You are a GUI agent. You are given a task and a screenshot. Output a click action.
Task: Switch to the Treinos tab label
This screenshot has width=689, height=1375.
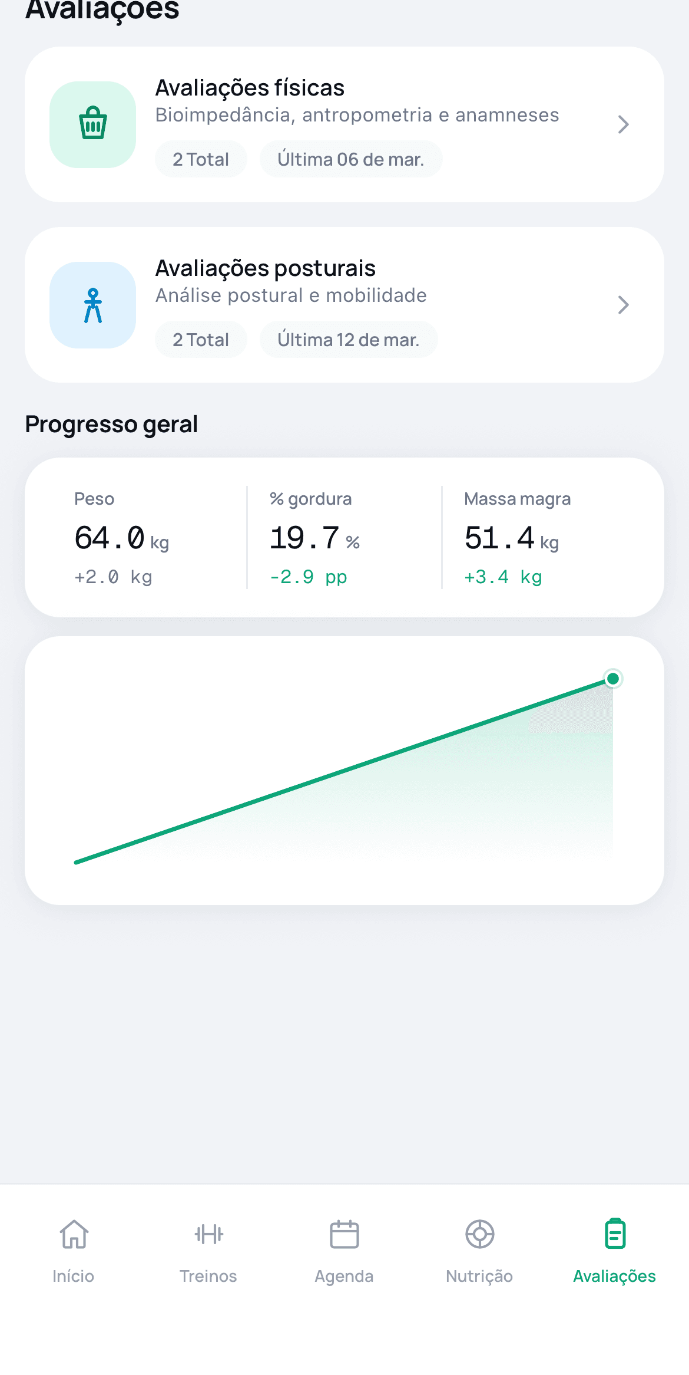(x=208, y=1276)
